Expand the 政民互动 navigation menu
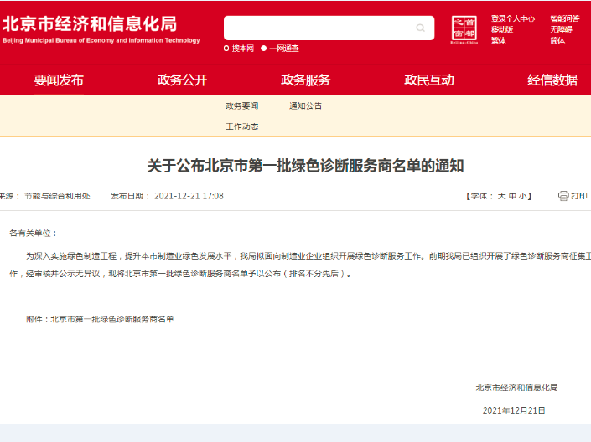This screenshot has height=442, width=591. (428, 80)
